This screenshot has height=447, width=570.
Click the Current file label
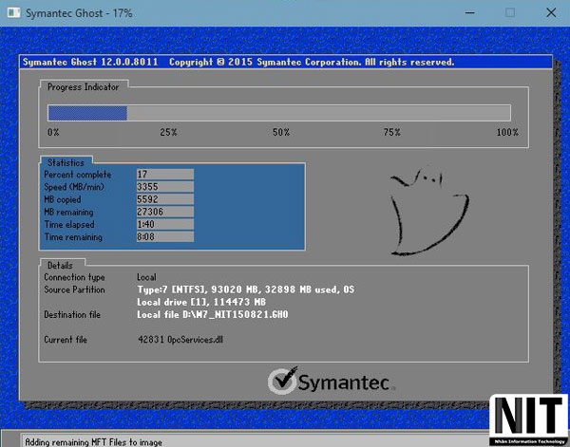(x=66, y=340)
